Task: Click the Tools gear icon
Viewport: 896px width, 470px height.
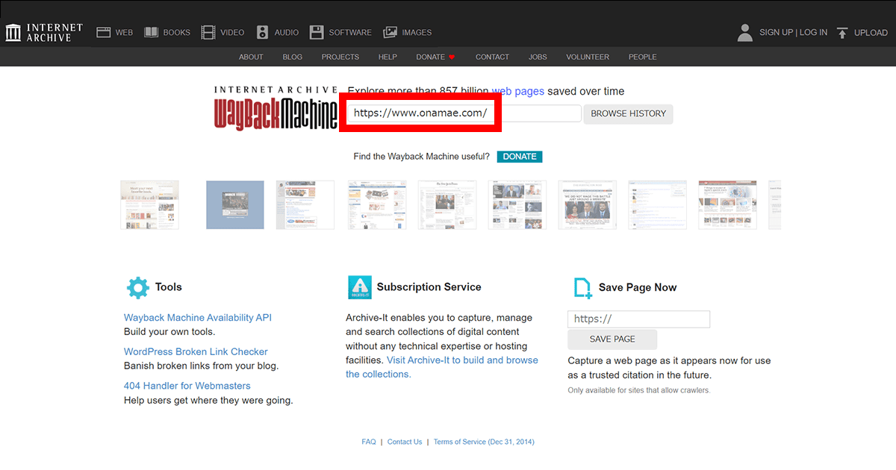Action: 137,287
